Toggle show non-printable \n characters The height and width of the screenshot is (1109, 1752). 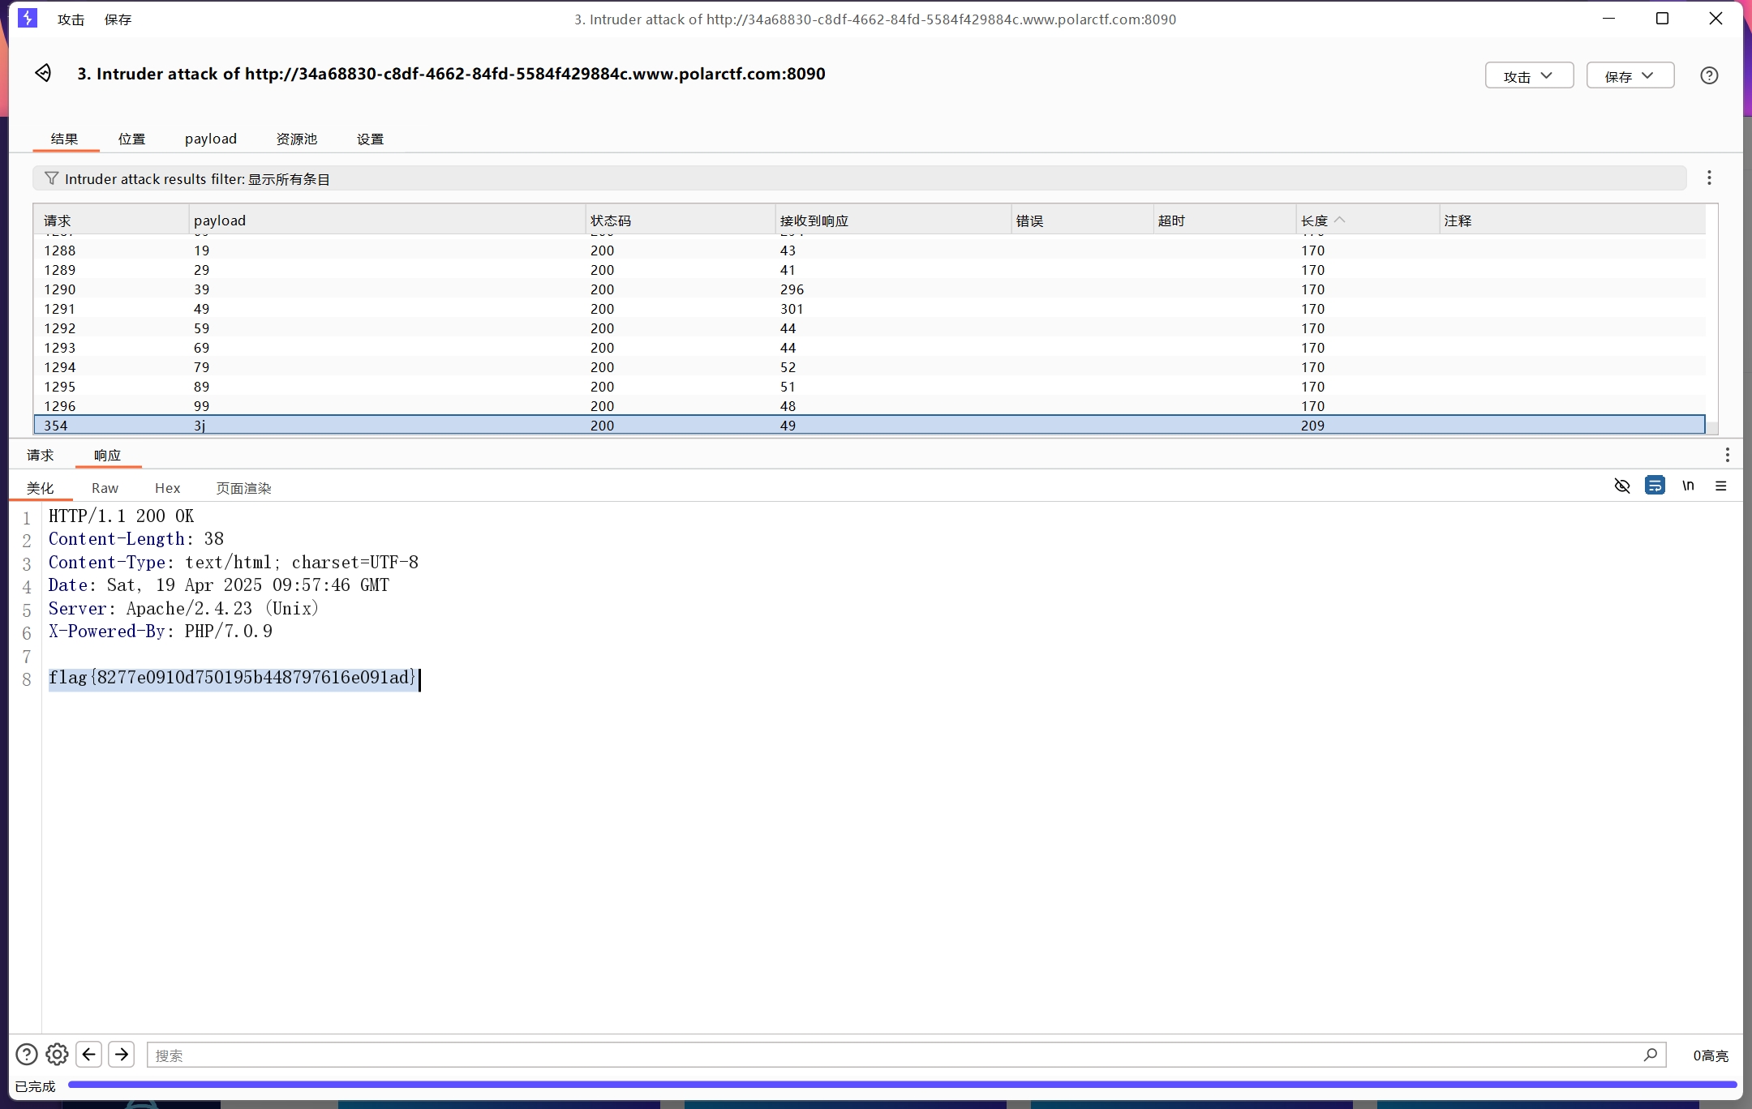tap(1688, 486)
